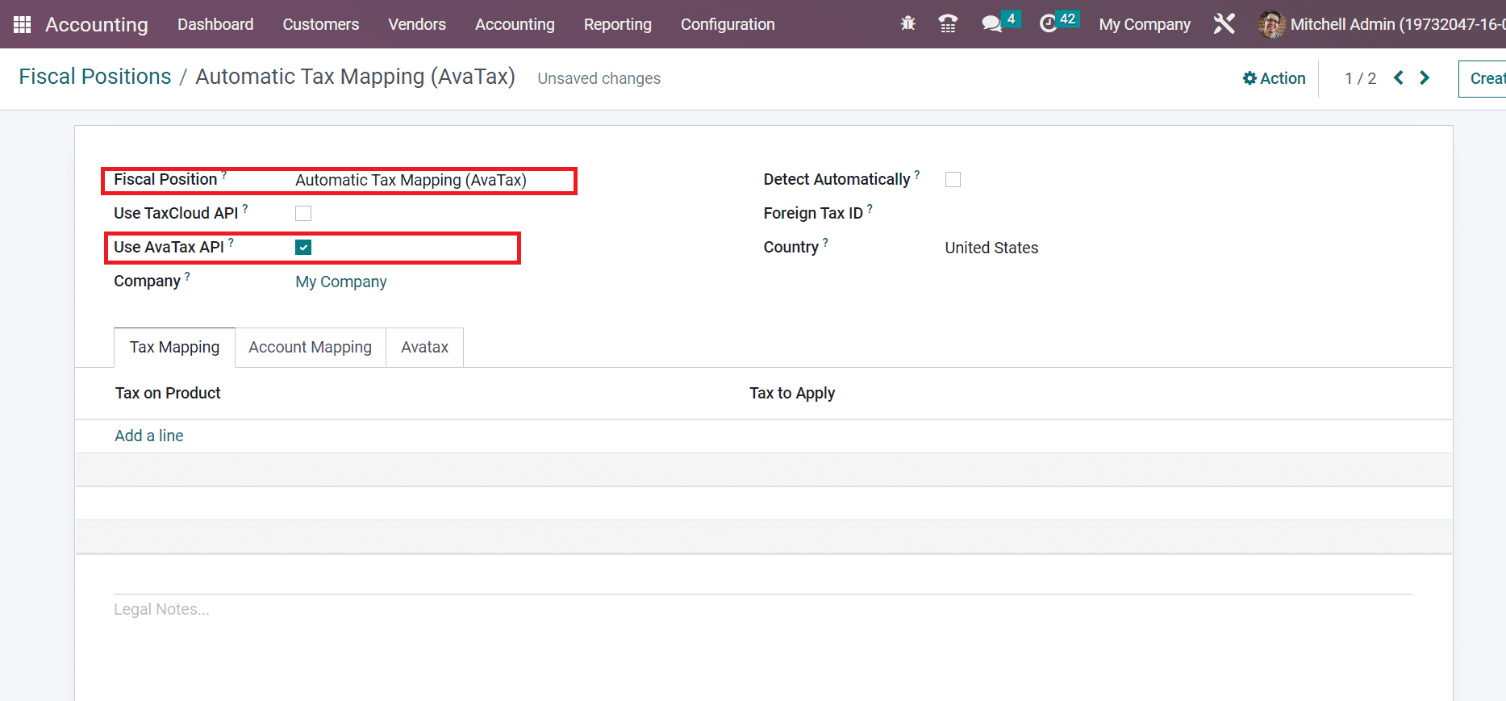Open the Customers menu

point(321,24)
